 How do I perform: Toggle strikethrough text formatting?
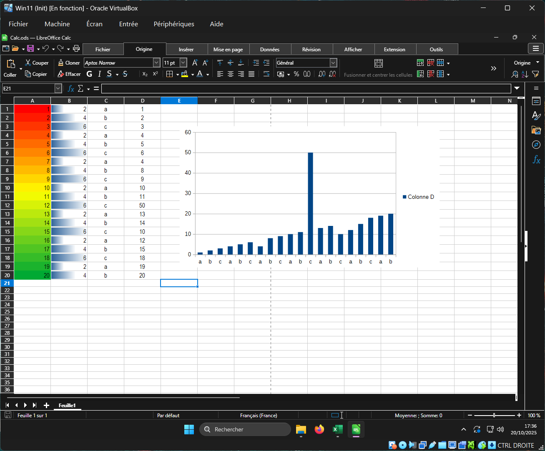(x=125, y=74)
